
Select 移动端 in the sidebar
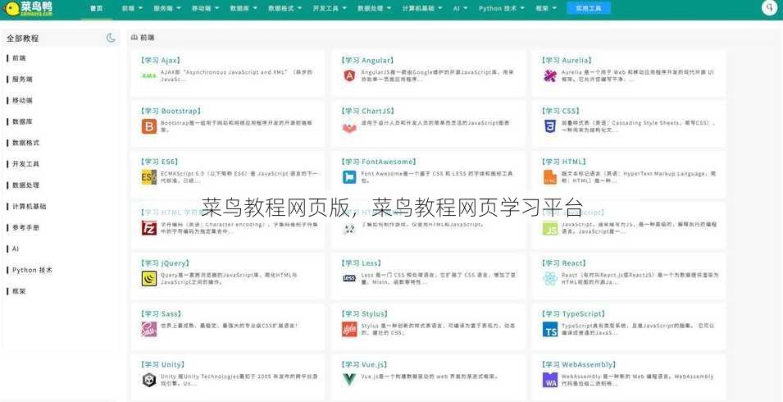tap(22, 100)
